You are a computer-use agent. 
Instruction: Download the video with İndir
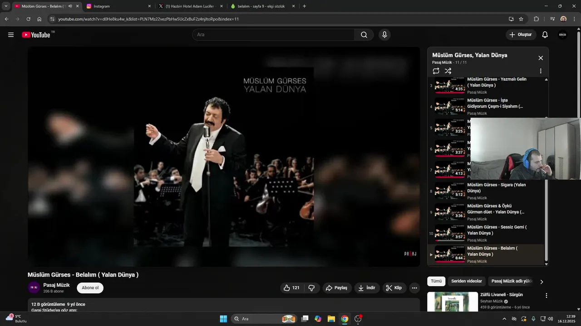[x=367, y=288]
